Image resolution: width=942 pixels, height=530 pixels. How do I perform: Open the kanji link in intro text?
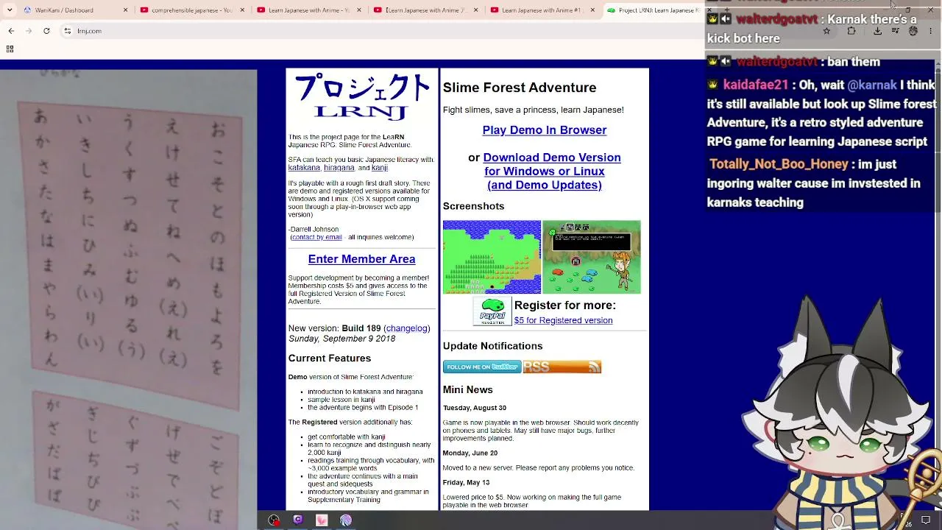click(x=379, y=168)
